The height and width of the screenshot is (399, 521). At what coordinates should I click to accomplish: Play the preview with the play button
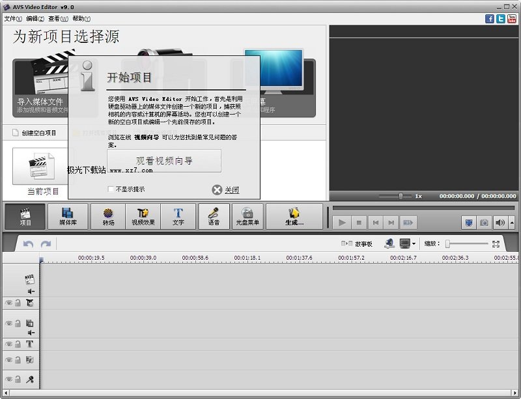click(342, 223)
